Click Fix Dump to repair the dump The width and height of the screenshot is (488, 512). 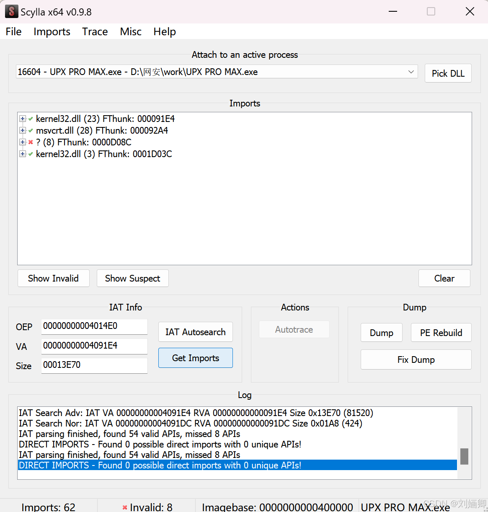click(416, 359)
